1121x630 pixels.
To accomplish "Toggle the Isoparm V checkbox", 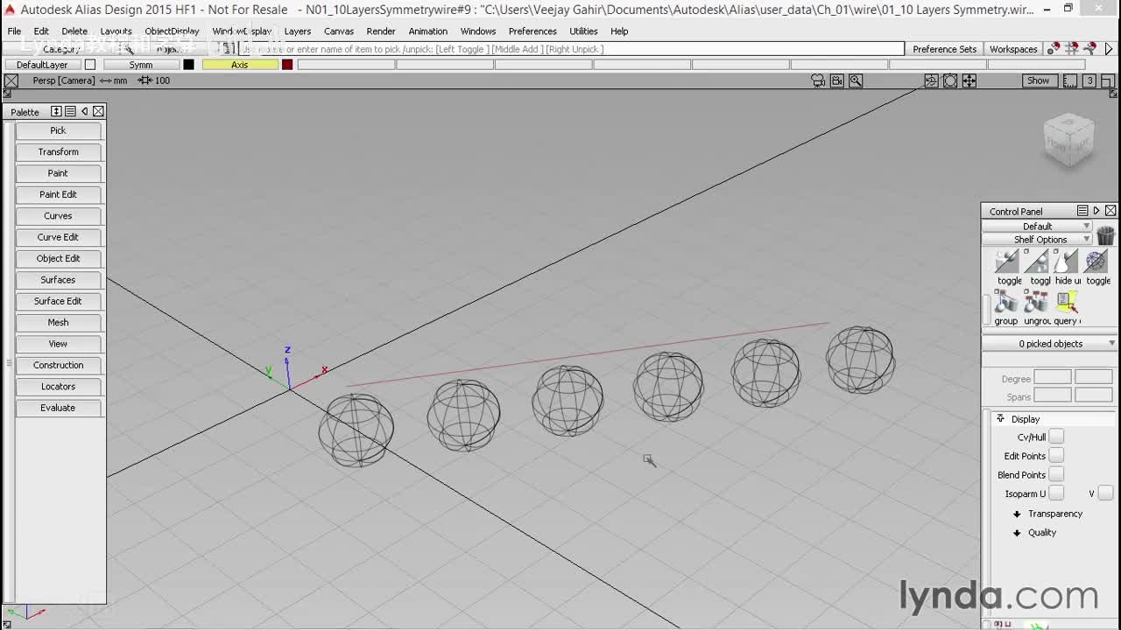I will [x=1105, y=493].
